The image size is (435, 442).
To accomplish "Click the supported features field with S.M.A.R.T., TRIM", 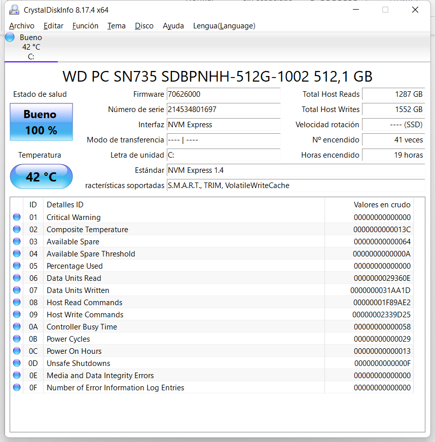I will pos(296,186).
